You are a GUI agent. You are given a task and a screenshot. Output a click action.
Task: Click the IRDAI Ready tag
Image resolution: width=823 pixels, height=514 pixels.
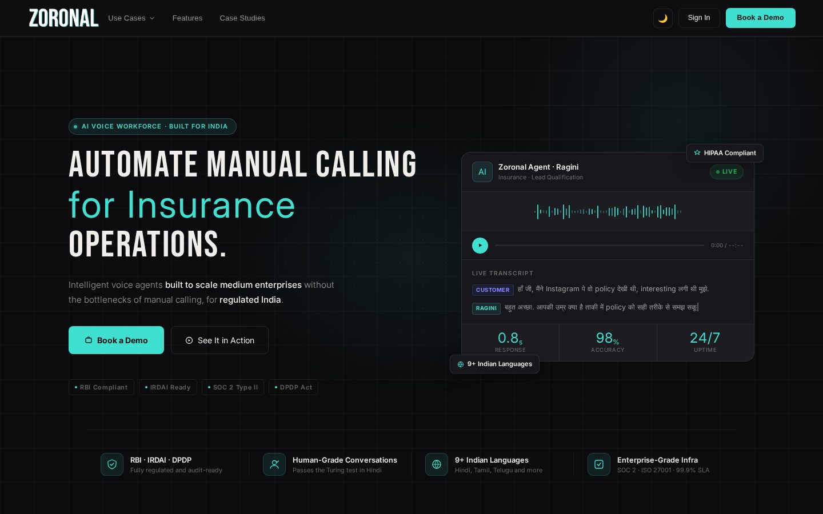tap(168, 387)
